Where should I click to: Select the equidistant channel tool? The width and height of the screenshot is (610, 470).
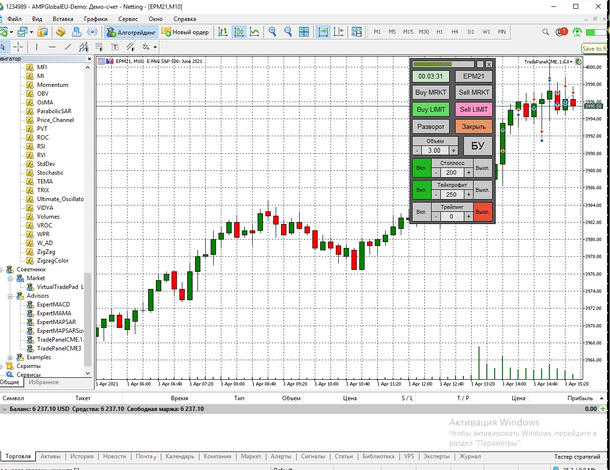click(84, 47)
